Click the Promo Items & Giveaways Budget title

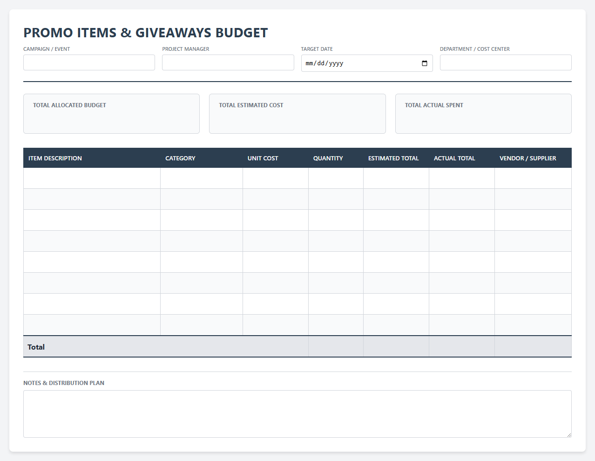tap(146, 33)
